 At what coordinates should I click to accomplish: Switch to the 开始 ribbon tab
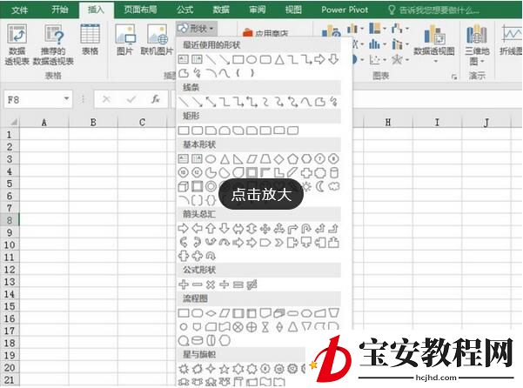tap(60, 10)
